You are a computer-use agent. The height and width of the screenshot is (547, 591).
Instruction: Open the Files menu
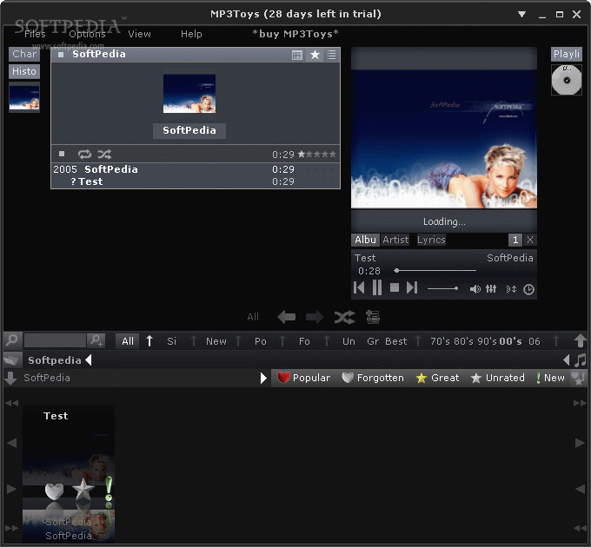[x=35, y=34]
